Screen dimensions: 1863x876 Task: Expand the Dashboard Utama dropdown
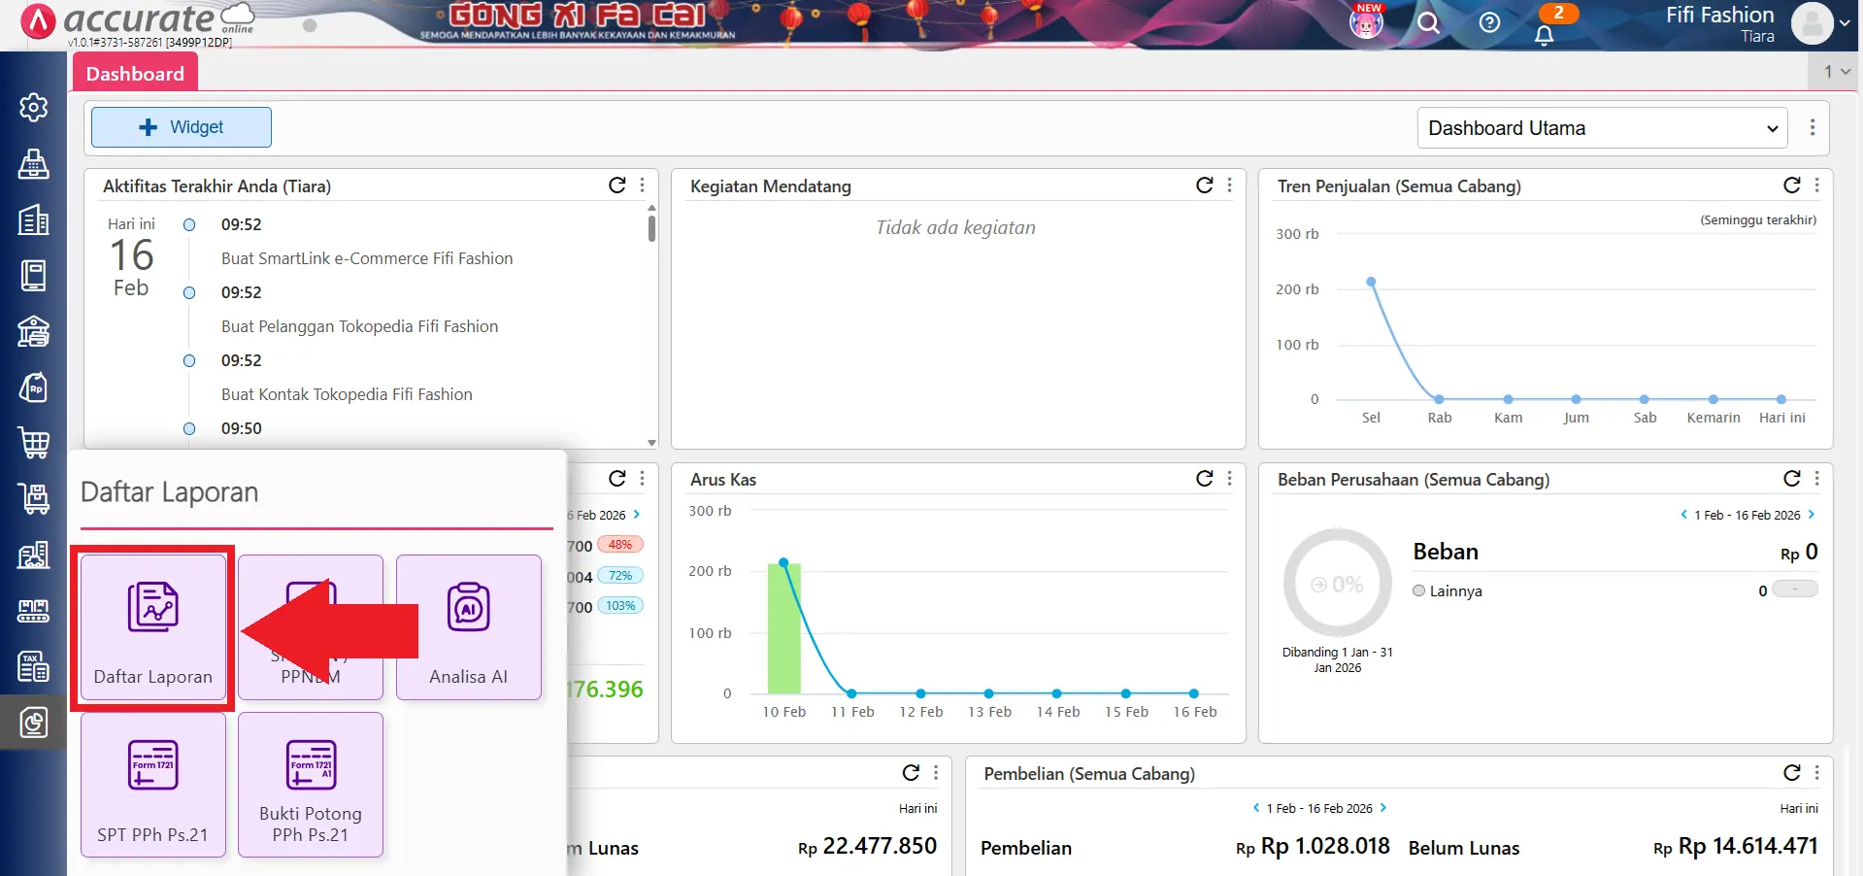point(1602,128)
